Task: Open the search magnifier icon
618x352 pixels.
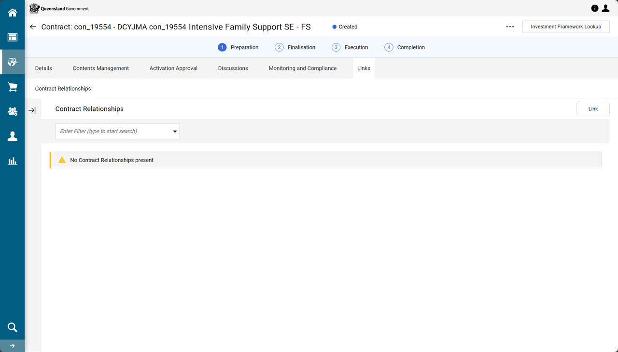Action: click(13, 327)
